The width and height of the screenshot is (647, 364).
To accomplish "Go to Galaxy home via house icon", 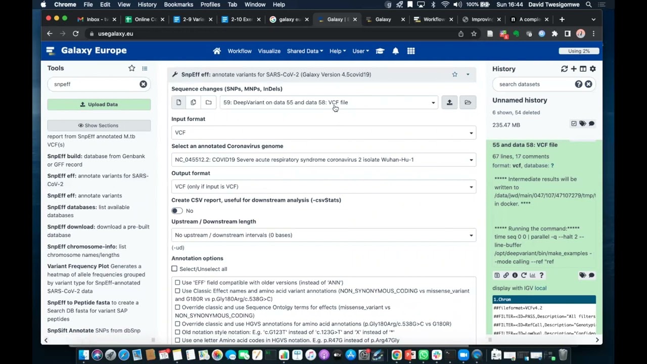I will pos(217,51).
